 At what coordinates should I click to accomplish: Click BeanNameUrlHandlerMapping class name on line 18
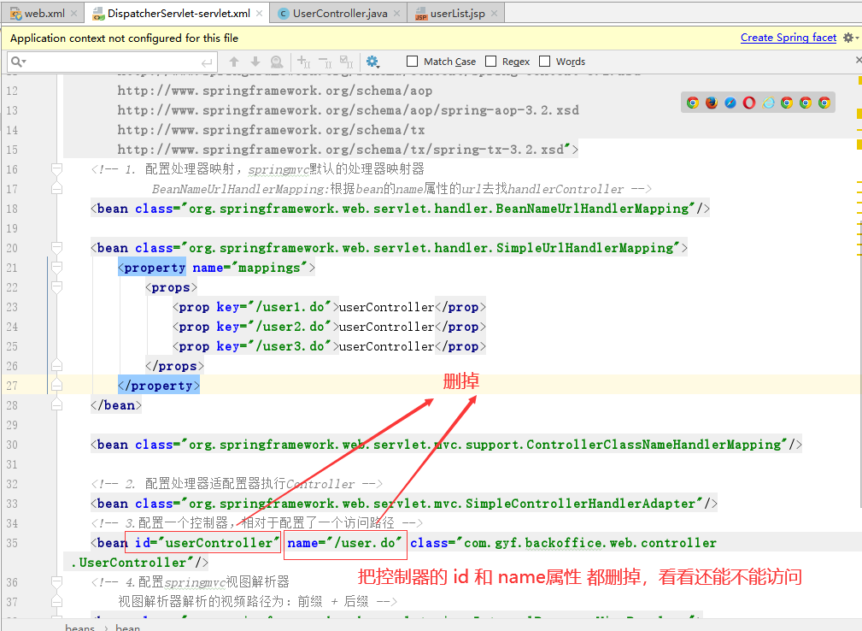[x=593, y=209]
